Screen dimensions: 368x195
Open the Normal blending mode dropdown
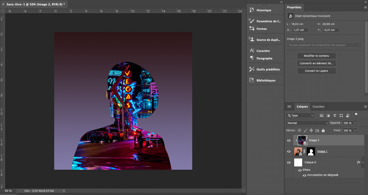[307, 123]
